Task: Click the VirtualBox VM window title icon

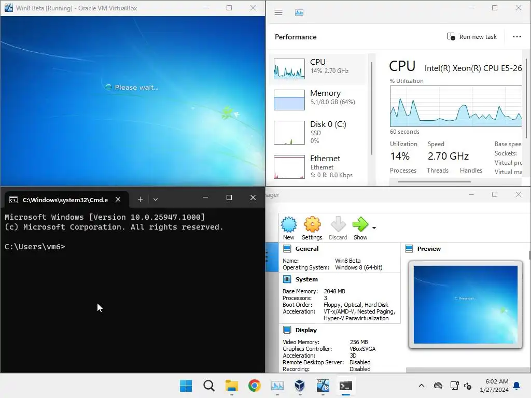Action: point(8,8)
